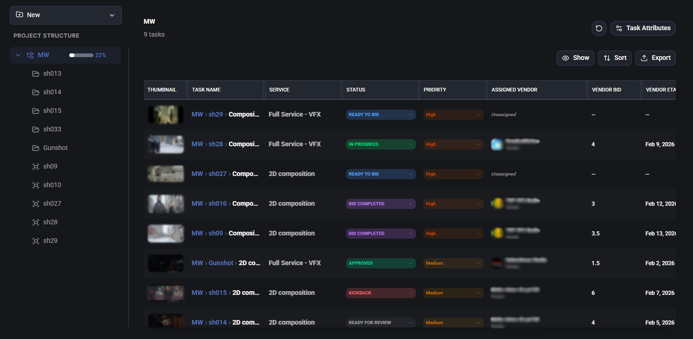
Task: Click the MW progress bar at 22%
Action: (x=81, y=55)
